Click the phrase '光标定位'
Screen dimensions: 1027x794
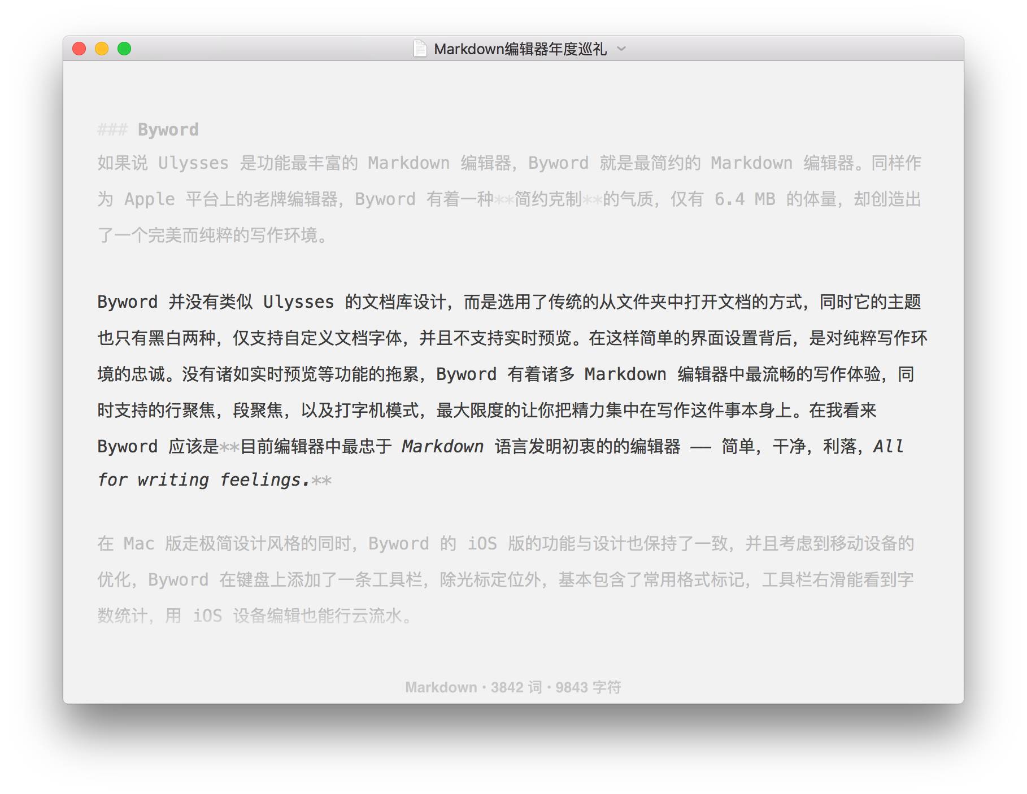tap(490, 580)
